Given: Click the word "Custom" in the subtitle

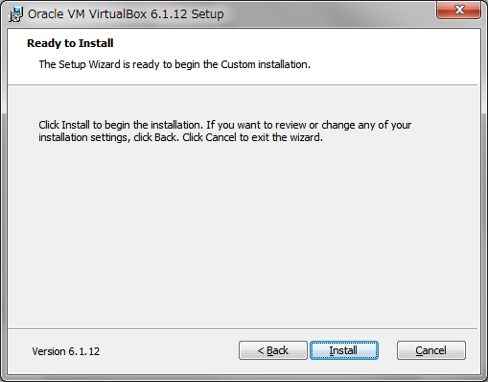Looking at the screenshot, I should tap(238, 64).
